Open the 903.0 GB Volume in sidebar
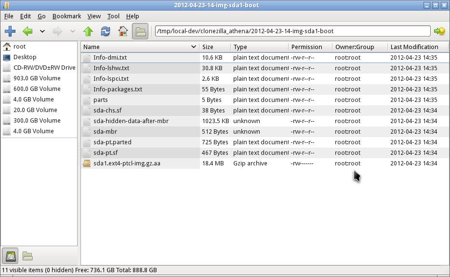450x277 pixels. point(37,78)
